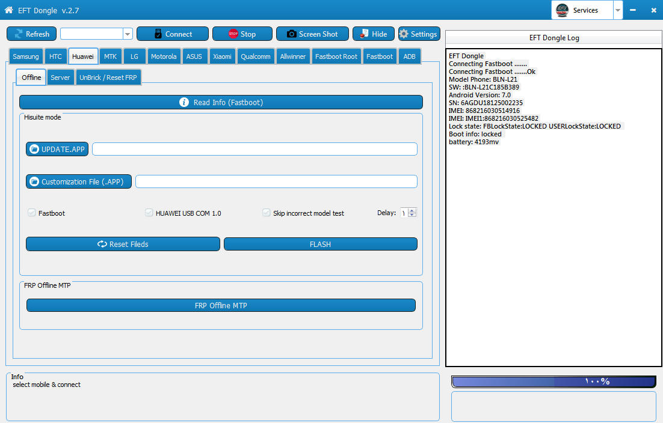Open the Qualcomm tab

pos(256,56)
